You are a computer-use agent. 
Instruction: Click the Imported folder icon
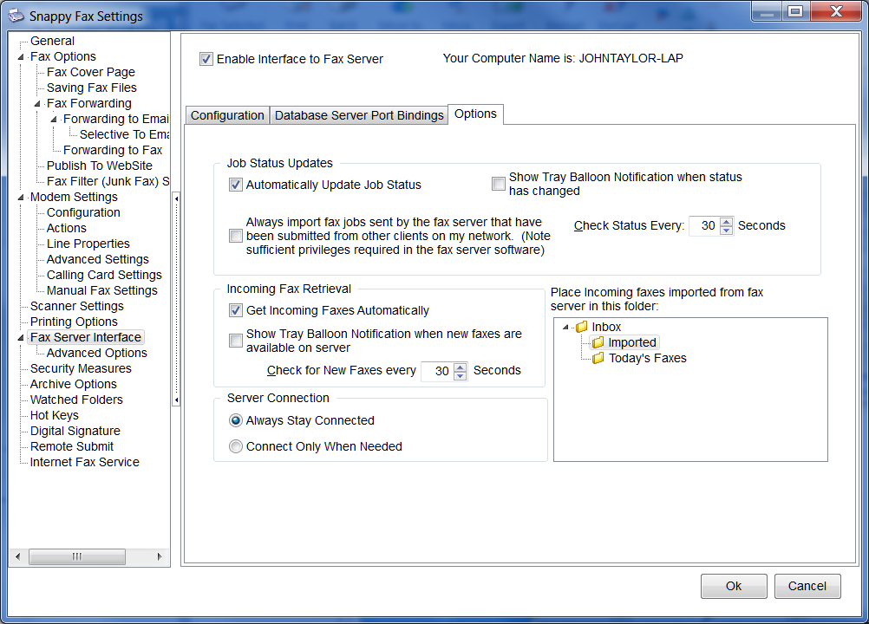click(x=598, y=342)
